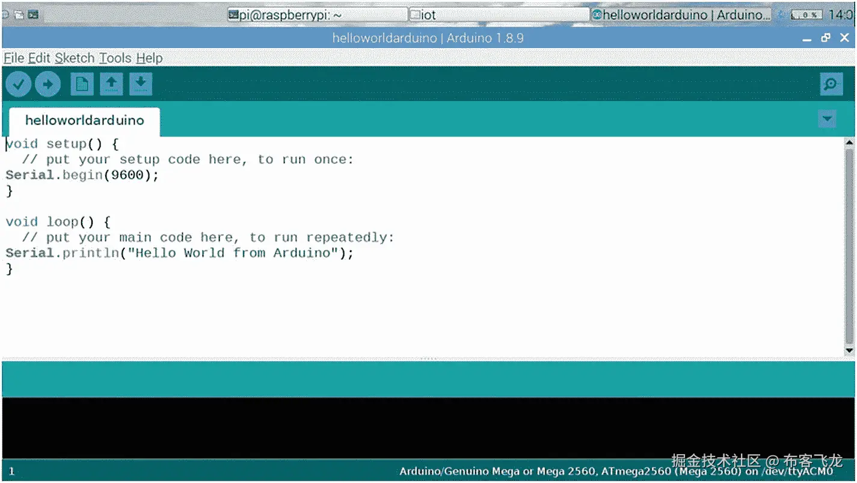Image resolution: width=857 pixels, height=483 pixels.
Task: Open the Sketch menu
Action: [75, 58]
